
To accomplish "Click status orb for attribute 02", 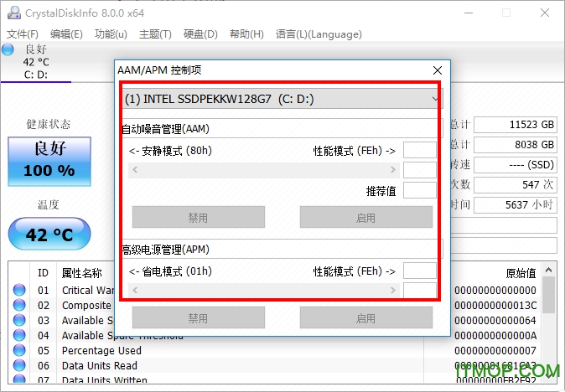I will coord(19,305).
